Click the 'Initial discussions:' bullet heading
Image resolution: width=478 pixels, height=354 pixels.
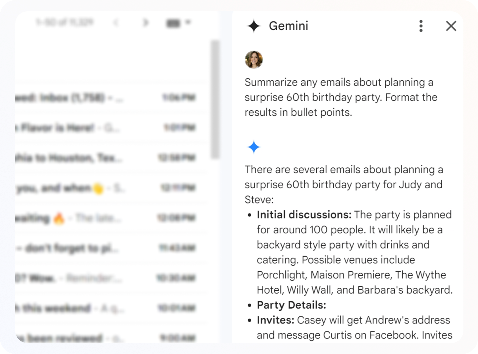304,215
